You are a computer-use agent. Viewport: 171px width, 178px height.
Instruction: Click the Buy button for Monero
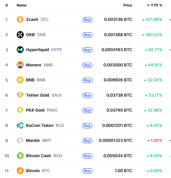pyautogui.click(x=87, y=65)
